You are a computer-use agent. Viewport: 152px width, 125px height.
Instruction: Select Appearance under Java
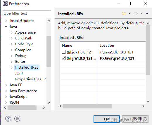[x=25, y=32]
